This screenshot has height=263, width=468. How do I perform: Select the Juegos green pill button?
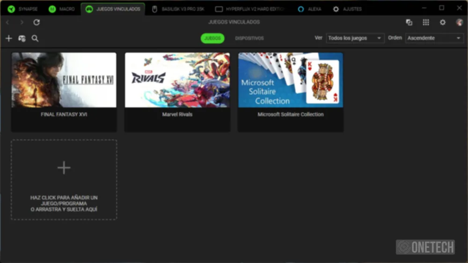(x=212, y=38)
